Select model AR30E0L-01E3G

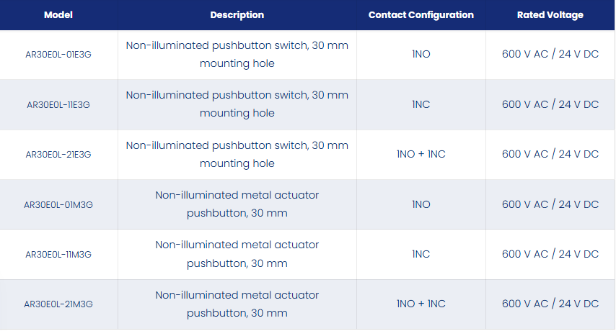pos(58,55)
